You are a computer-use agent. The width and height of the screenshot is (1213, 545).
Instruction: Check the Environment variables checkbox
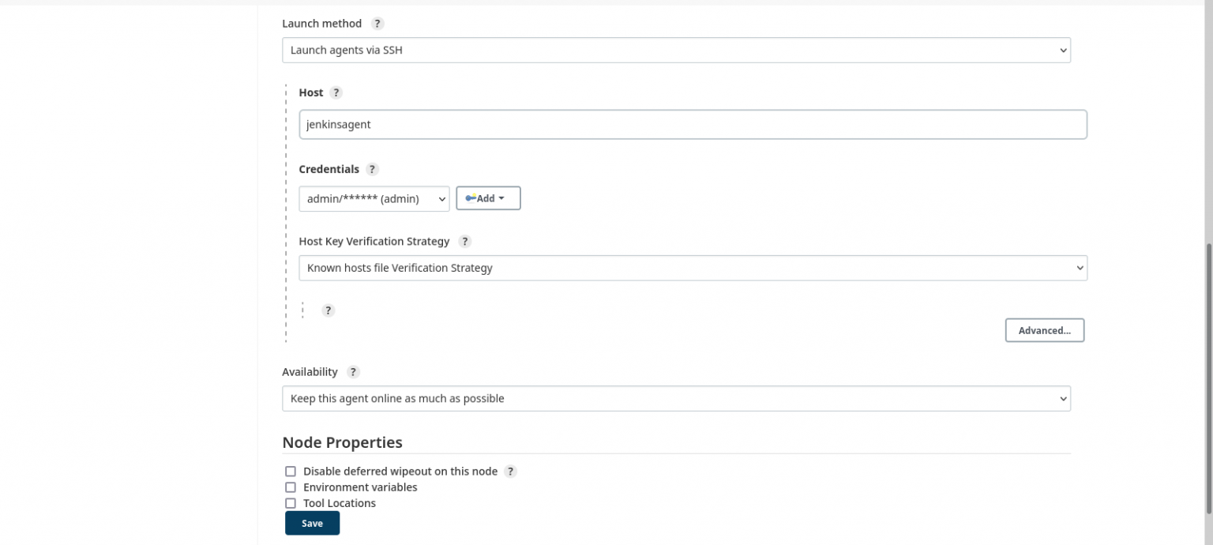pyautogui.click(x=291, y=487)
